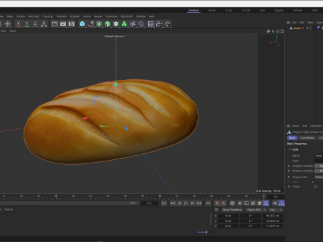Open the viewport Filter menu

[x=3, y=31]
